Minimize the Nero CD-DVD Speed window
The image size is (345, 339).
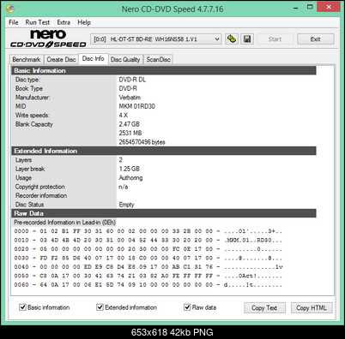point(296,8)
